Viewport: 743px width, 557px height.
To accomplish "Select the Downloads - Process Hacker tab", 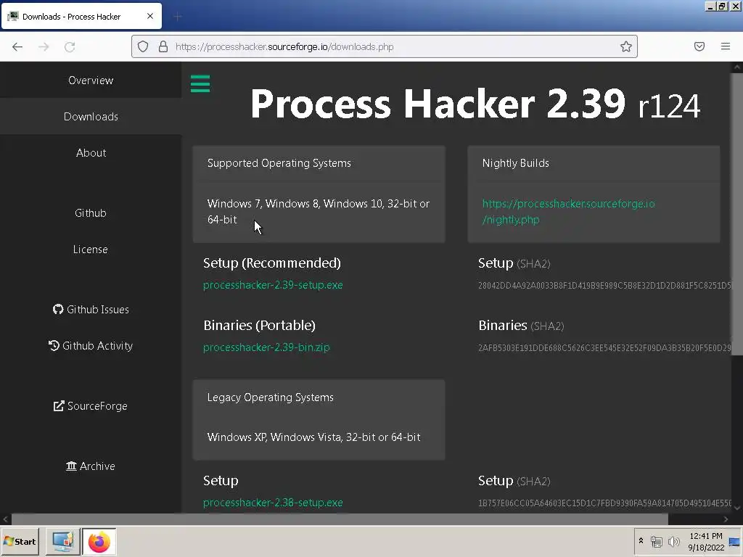I will [81, 16].
